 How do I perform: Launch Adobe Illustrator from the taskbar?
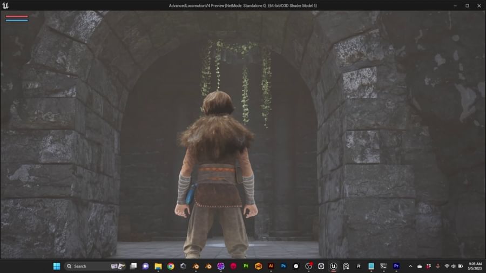271,266
